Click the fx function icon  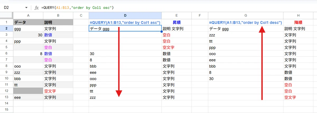click(x=36, y=8)
